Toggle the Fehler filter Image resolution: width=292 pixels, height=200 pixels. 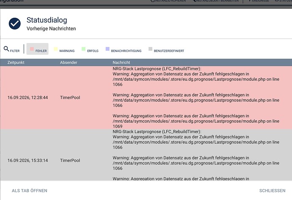(x=37, y=49)
